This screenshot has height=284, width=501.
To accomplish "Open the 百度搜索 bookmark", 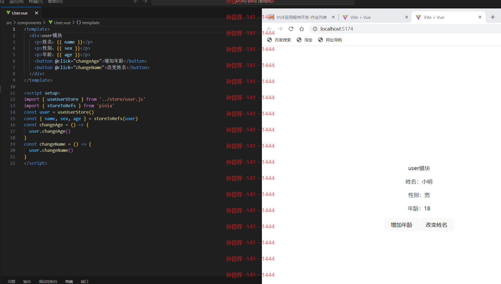I will [x=279, y=40].
